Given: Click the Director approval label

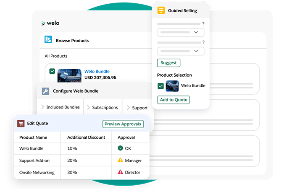Looking at the screenshot, I should coord(133,173).
